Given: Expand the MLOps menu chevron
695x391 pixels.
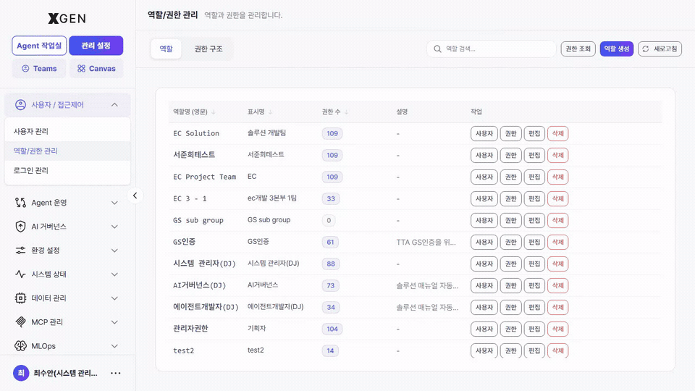Looking at the screenshot, I should 114,346.
